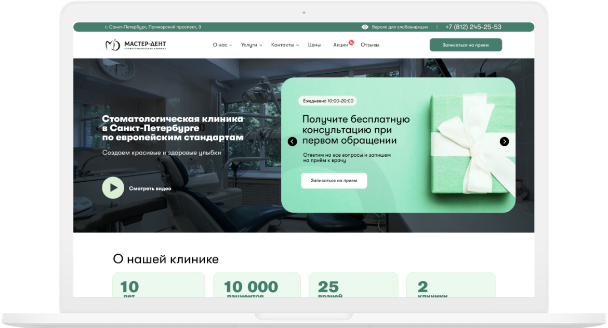Screen dimensions: 608x328
Task: Open the Цены menu item
Action: point(314,45)
